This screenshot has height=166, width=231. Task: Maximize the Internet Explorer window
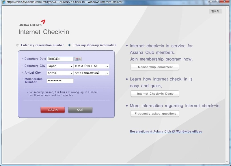(217, 1)
